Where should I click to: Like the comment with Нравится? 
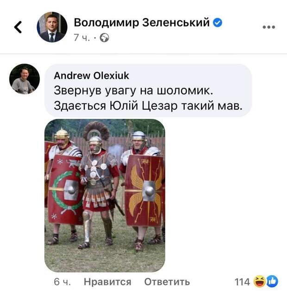[107, 282]
